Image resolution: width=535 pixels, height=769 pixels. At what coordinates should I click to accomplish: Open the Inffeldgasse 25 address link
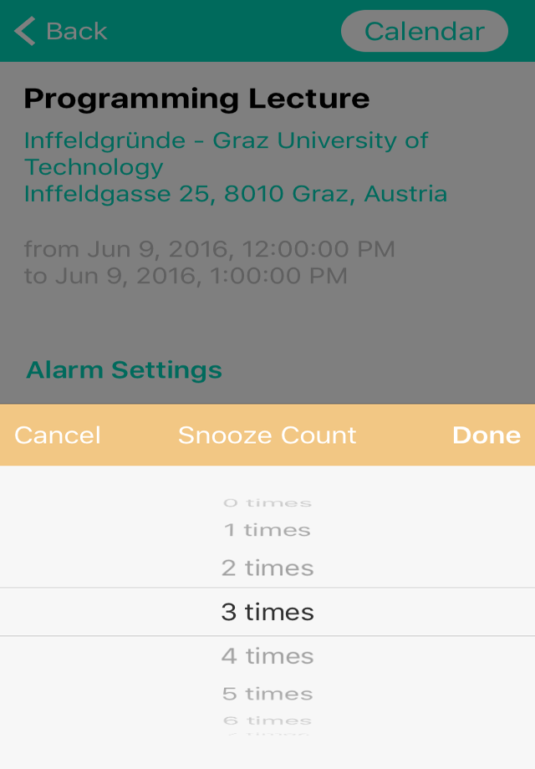tap(236, 194)
